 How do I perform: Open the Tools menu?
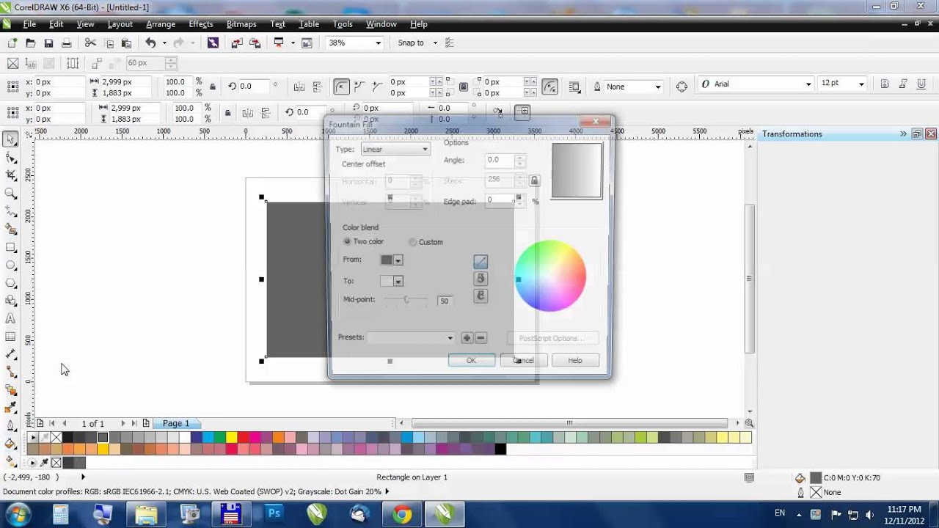click(343, 24)
